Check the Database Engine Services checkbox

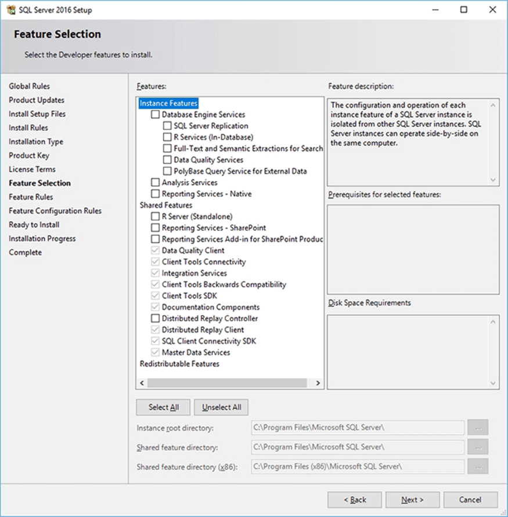(155, 114)
